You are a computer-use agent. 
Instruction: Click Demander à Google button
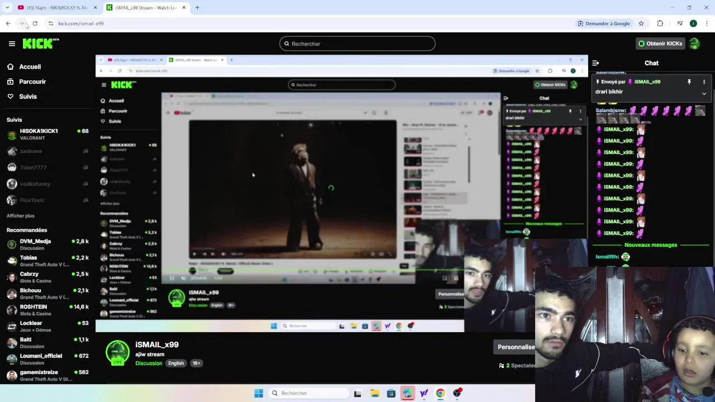tap(604, 23)
